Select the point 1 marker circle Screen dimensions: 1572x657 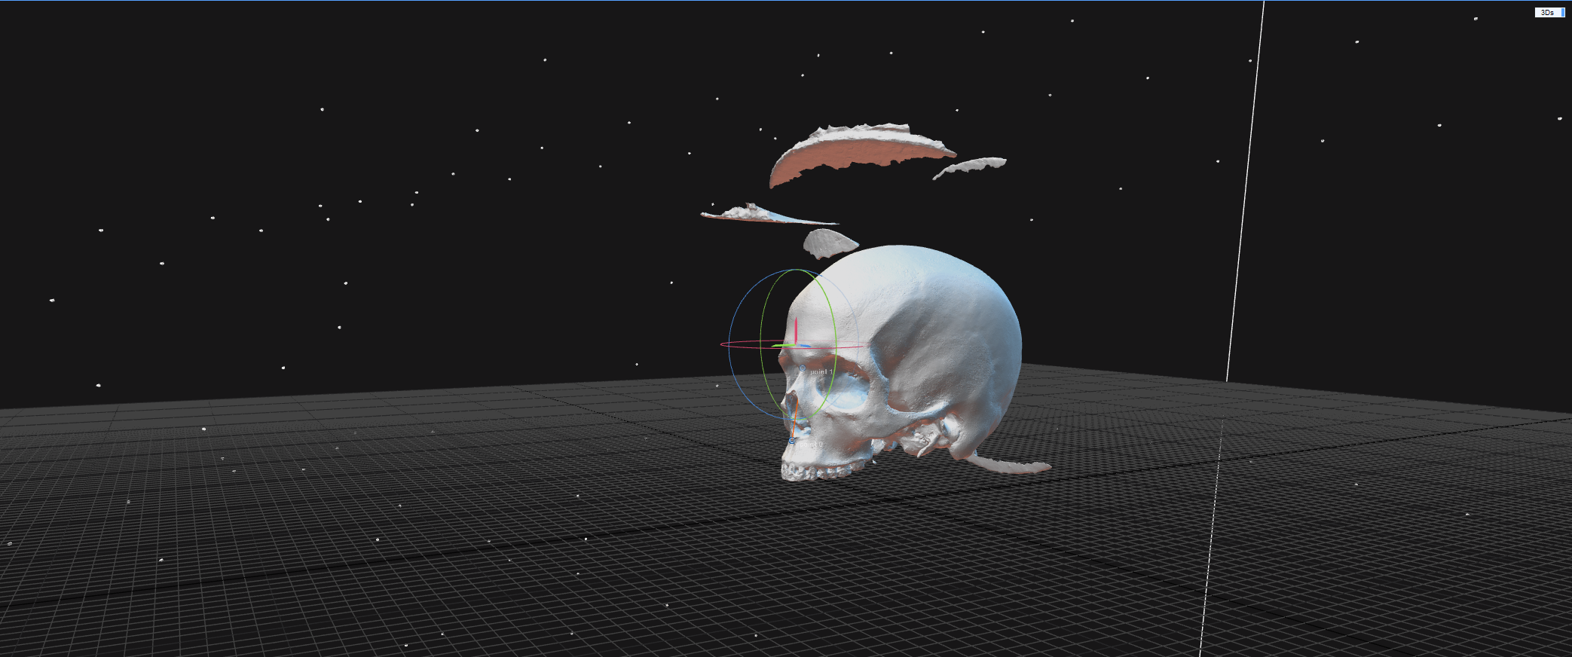803,368
